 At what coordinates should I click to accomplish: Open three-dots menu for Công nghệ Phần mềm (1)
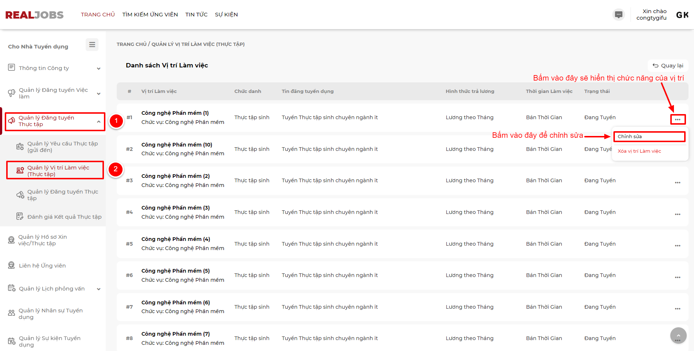point(677,120)
